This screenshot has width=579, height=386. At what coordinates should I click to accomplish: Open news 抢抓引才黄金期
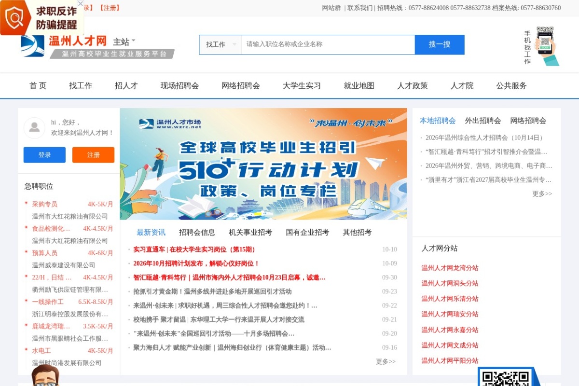tap(212, 291)
